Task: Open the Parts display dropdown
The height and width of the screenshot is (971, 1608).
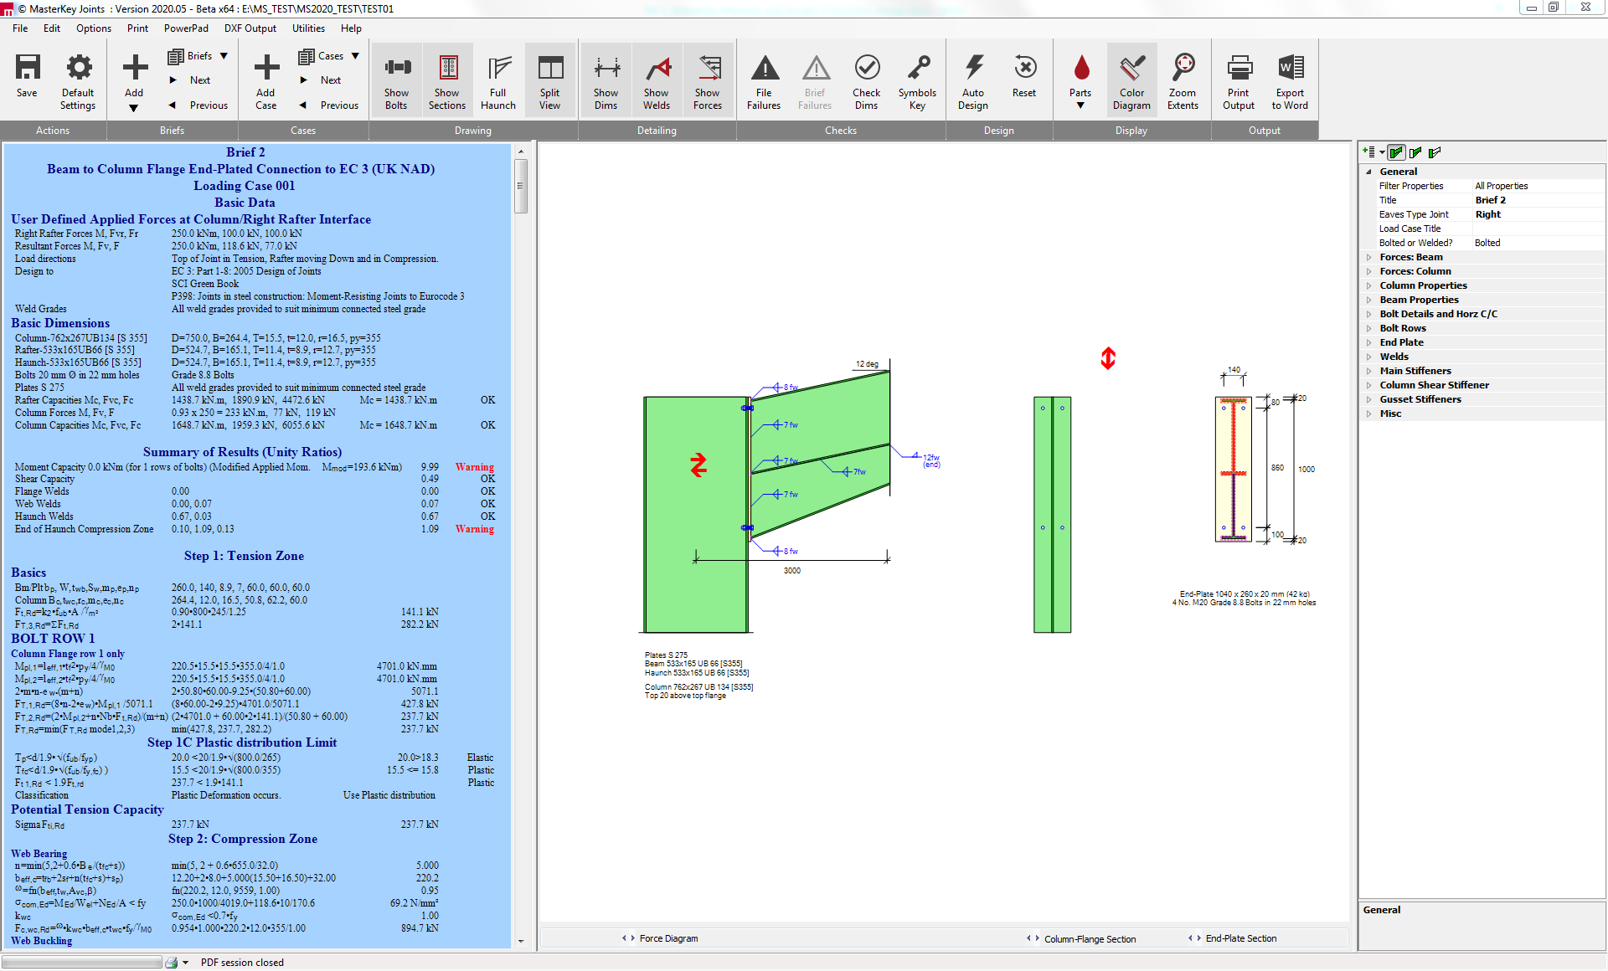Action: [x=1080, y=81]
